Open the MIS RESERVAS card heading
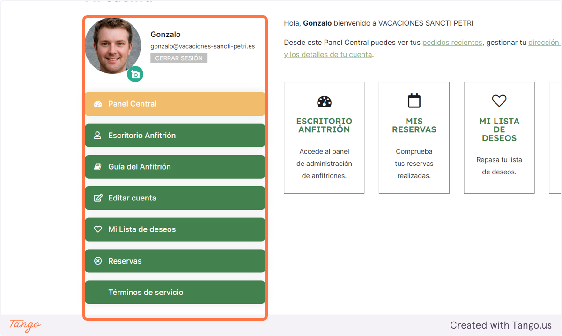 pyautogui.click(x=414, y=125)
